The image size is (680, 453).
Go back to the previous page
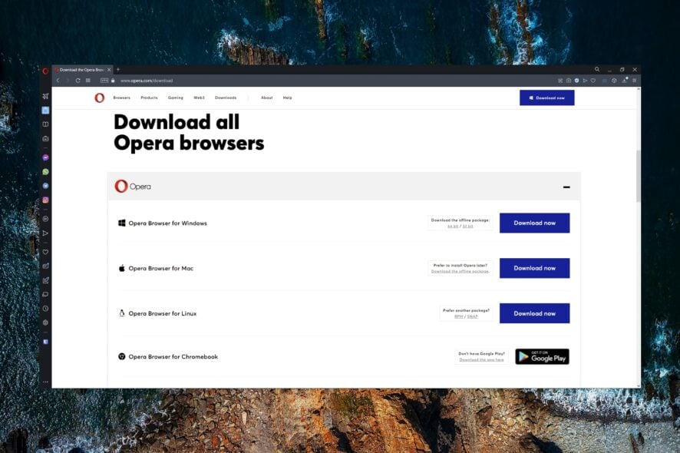[58, 81]
